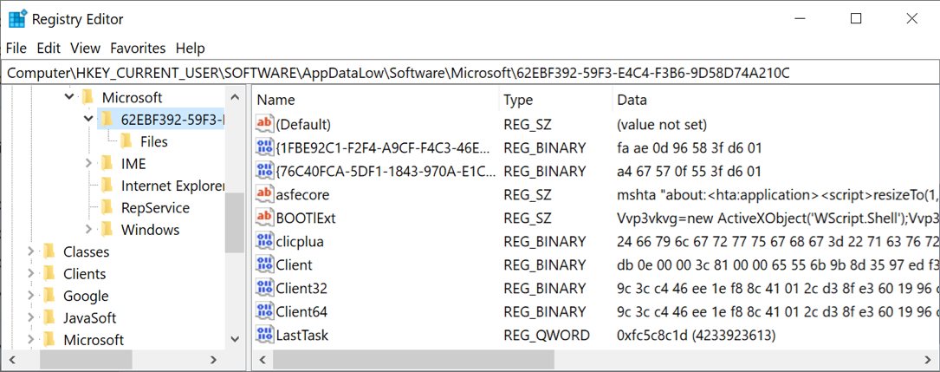Expand the Clients key
The image size is (940, 372).
(30, 274)
